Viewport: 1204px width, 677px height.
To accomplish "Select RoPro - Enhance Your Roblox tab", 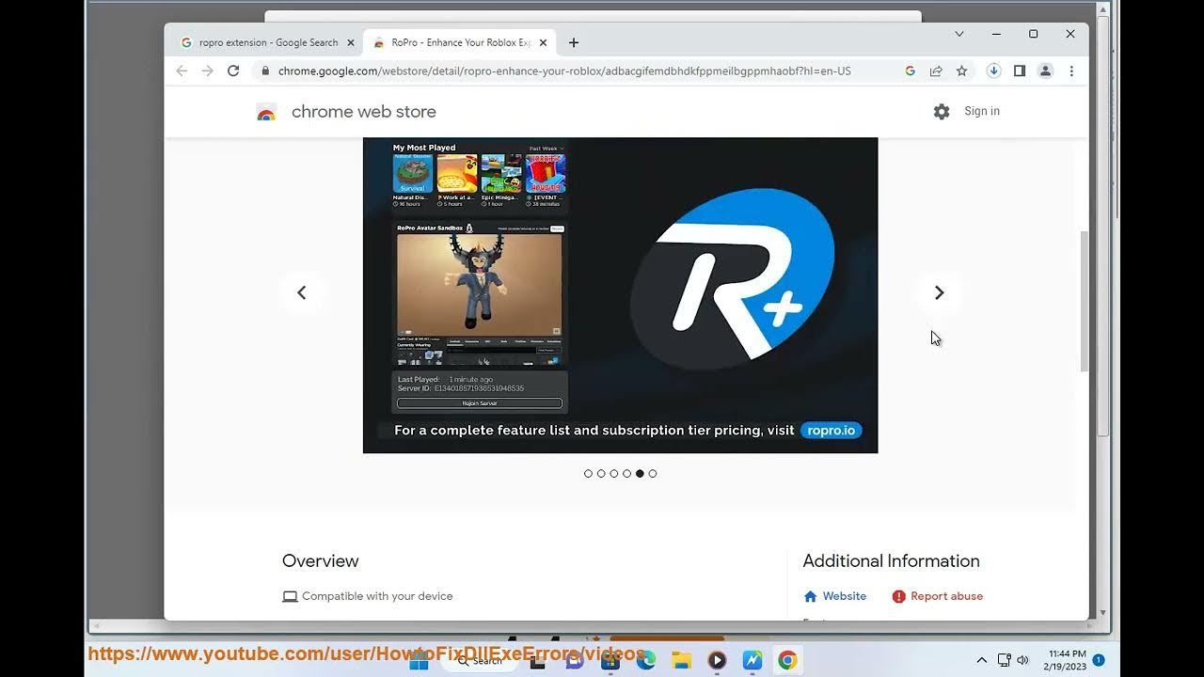I will (x=459, y=42).
